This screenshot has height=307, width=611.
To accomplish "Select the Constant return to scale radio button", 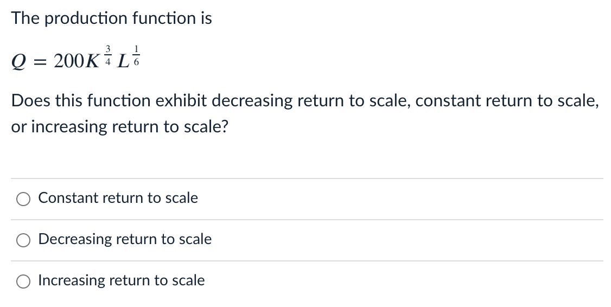I will pos(24,199).
